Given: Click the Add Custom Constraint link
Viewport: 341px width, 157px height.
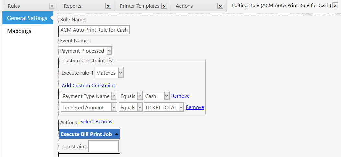Looking at the screenshot, I should pyautogui.click(x=88, y=86).
